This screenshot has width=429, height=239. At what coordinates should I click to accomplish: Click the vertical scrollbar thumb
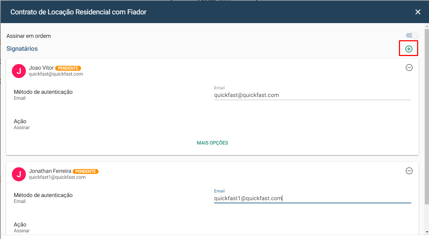click(427, 116)
